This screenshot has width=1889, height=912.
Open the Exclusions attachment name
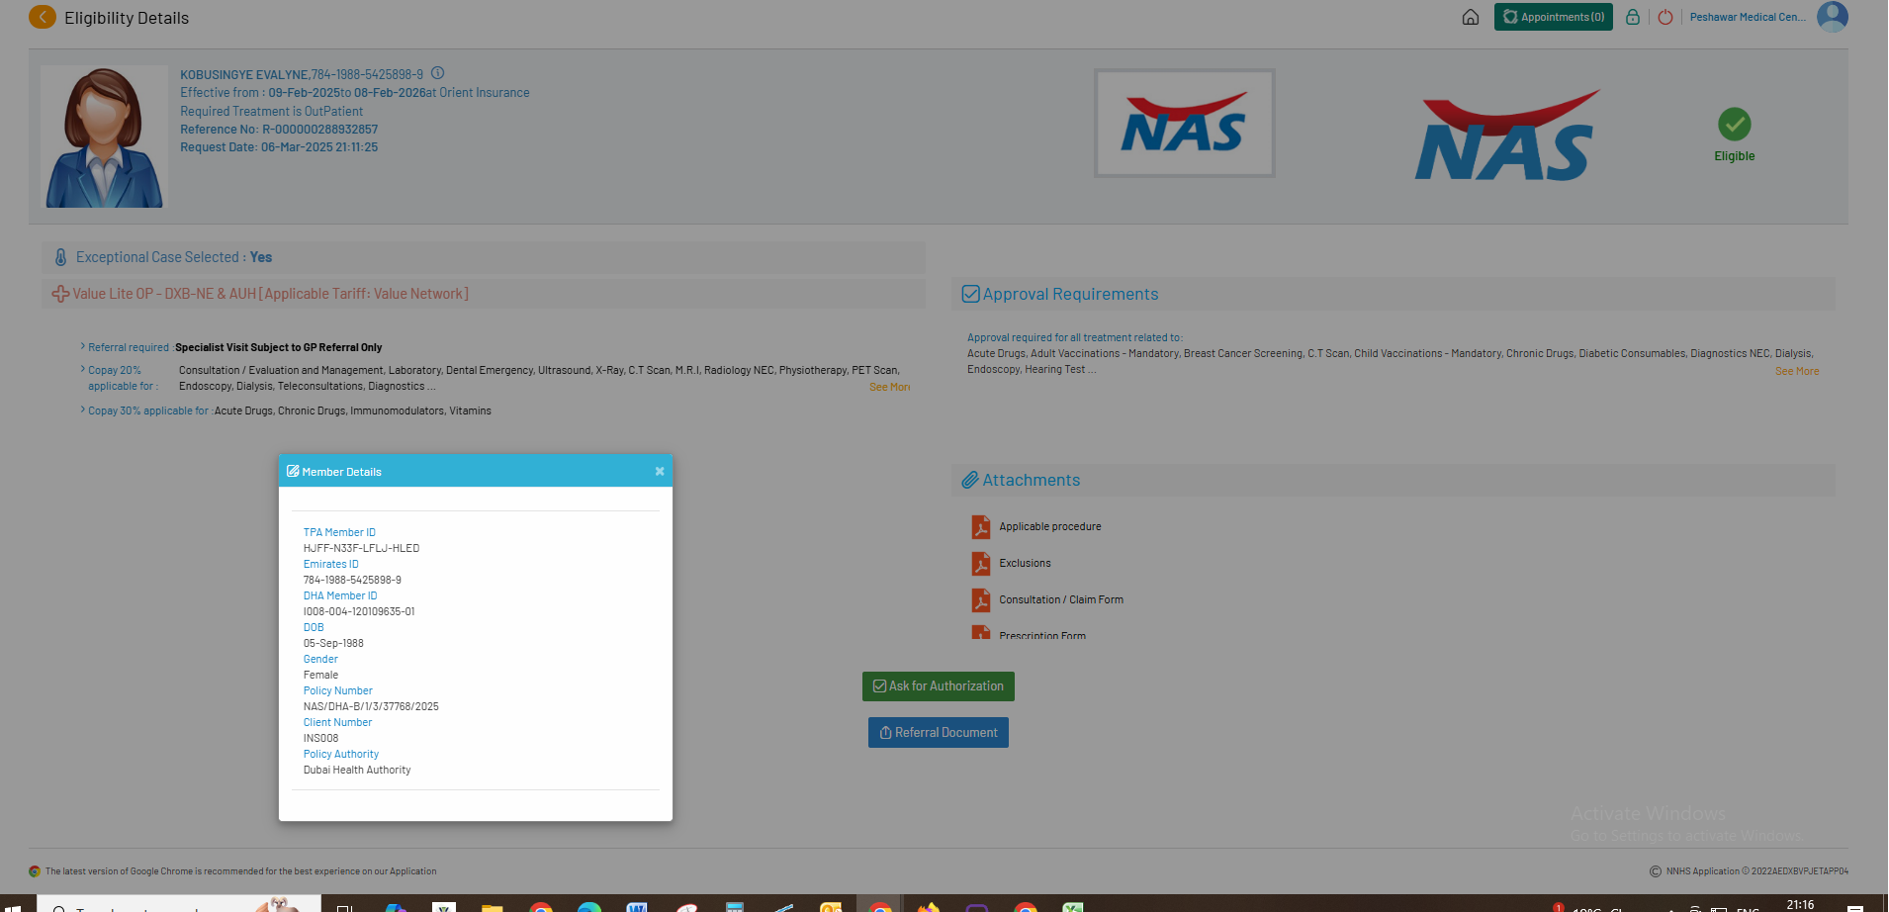tap(1025, 564)
